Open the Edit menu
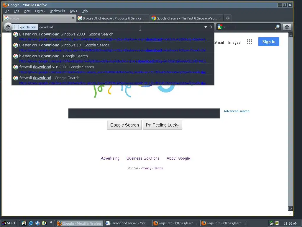Screen dimensions: 302x227 point(17,11)
